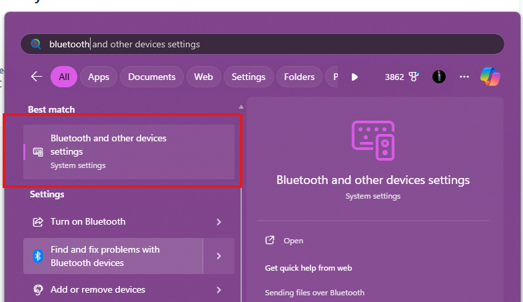Click the large devices icon in preview pane

click(x=373, y=141)
